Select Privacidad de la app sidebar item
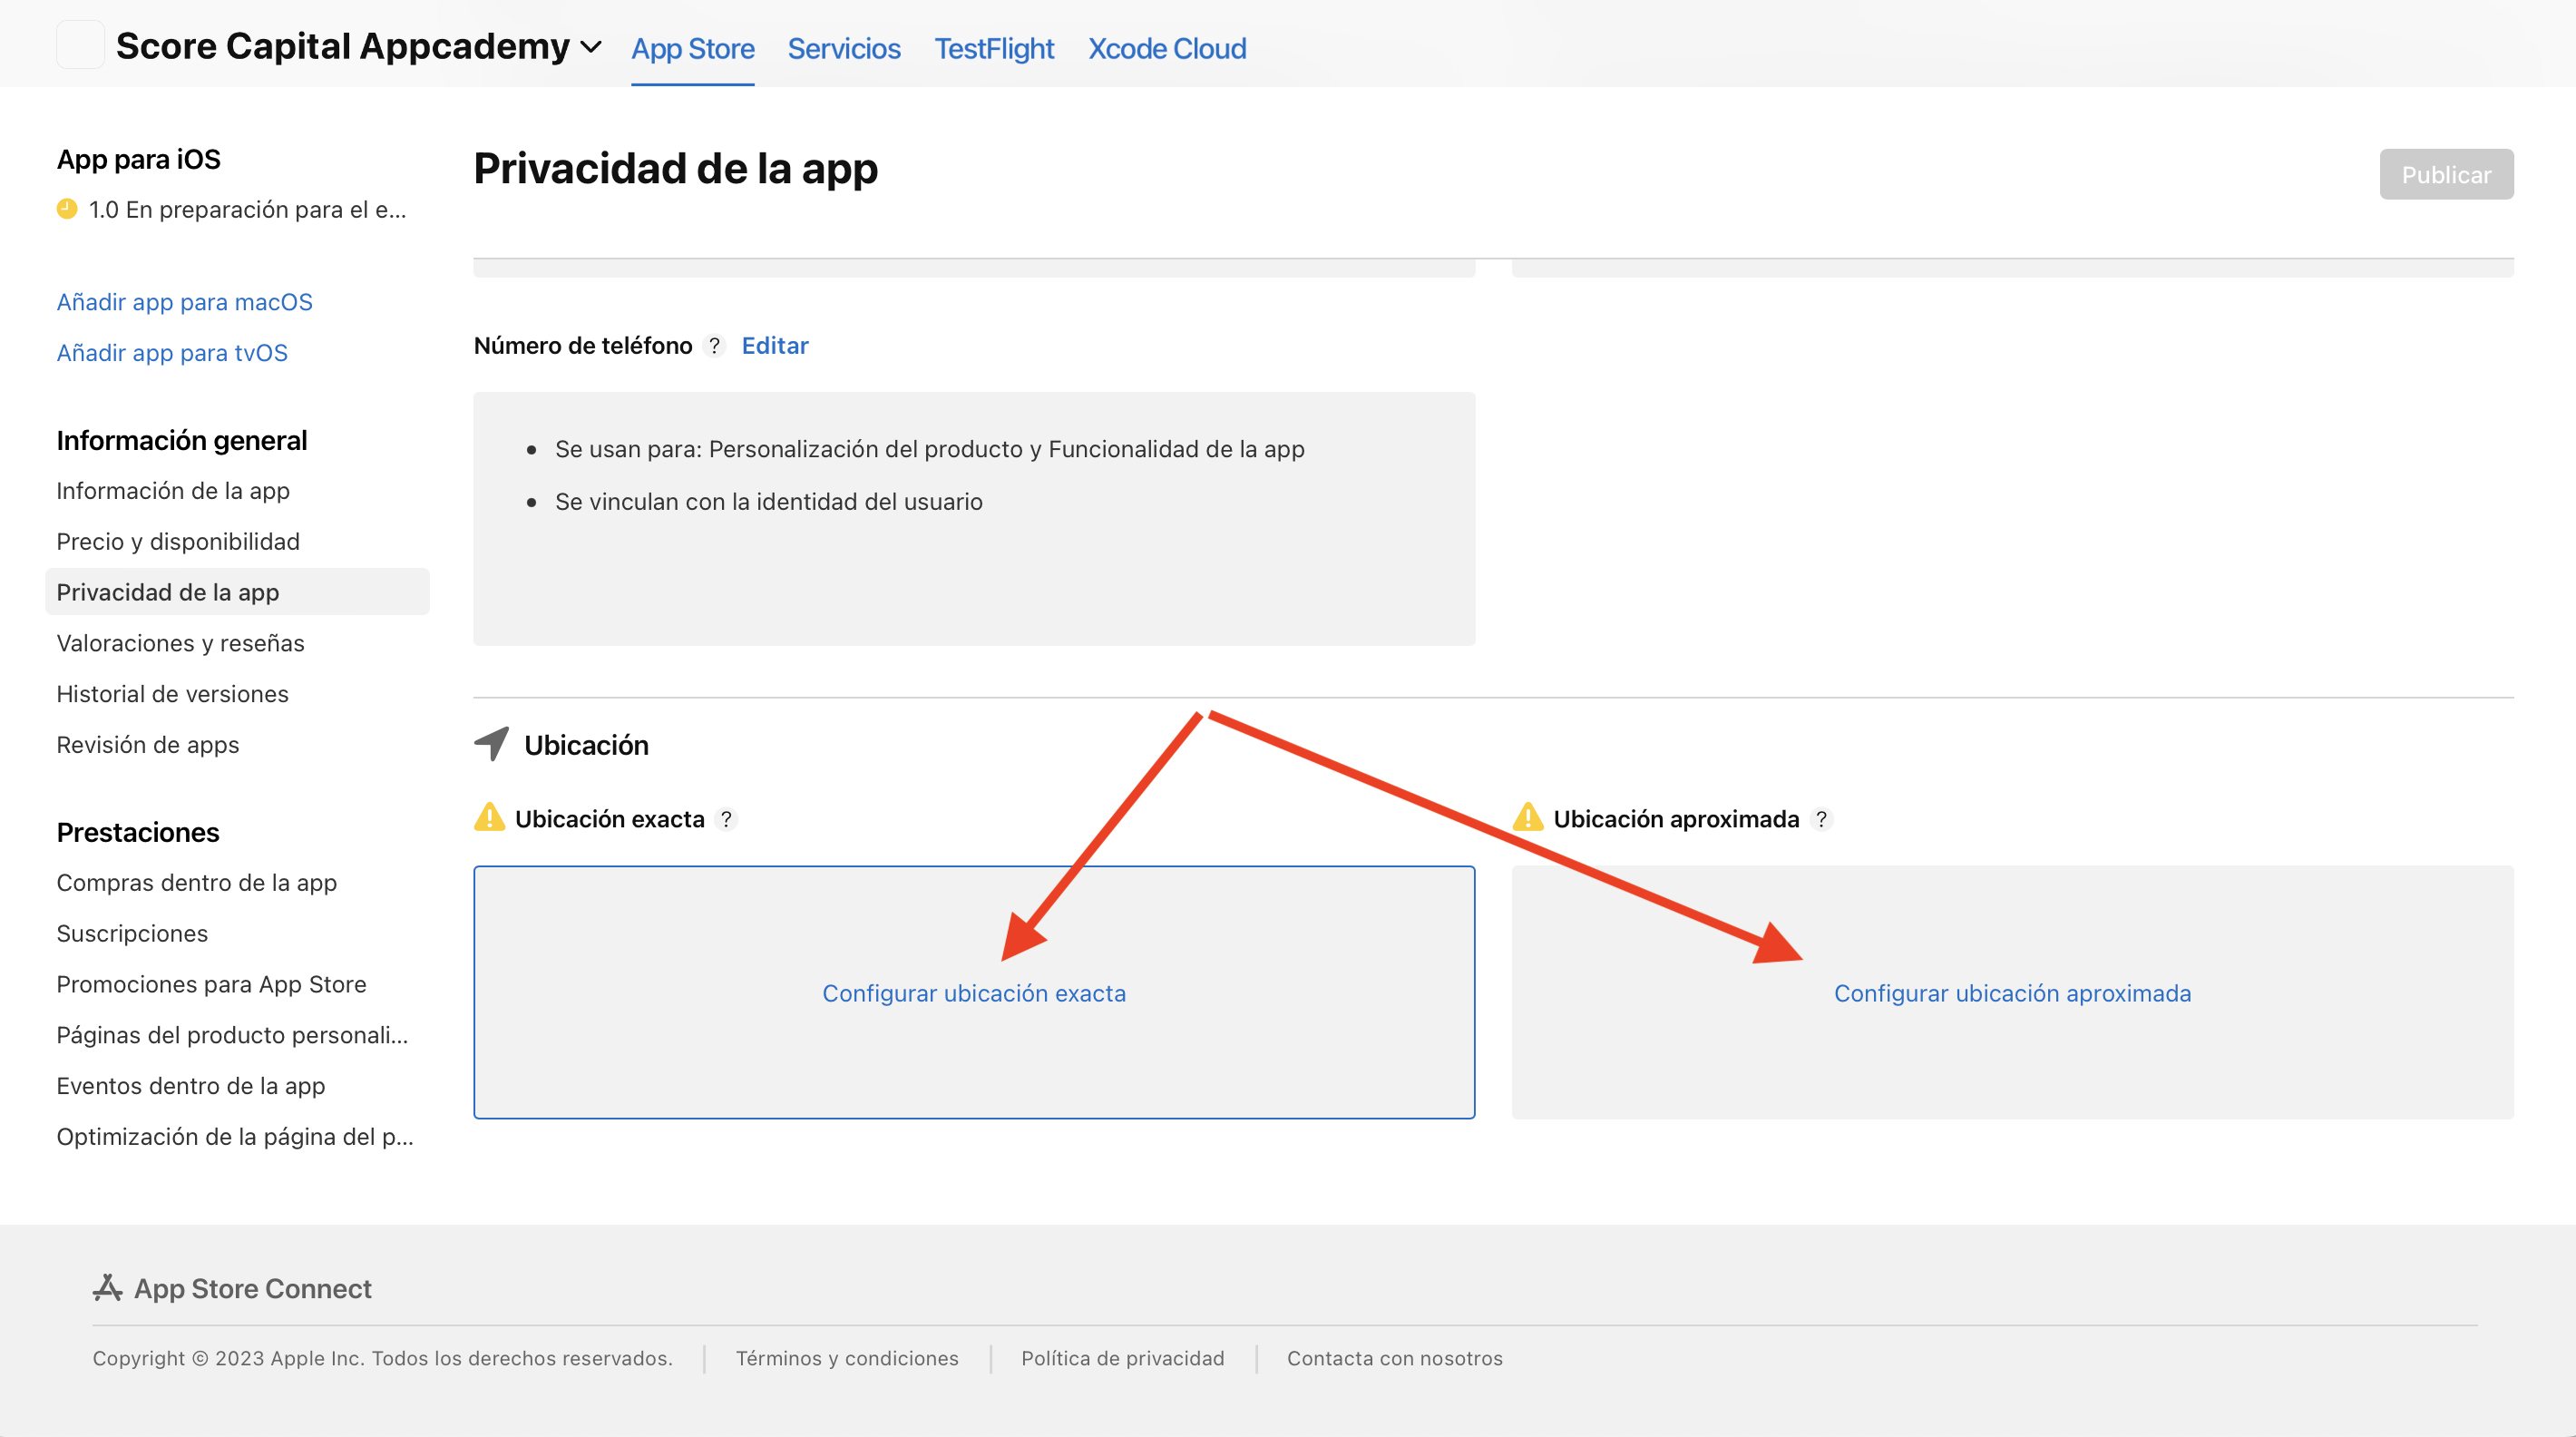 237,592
